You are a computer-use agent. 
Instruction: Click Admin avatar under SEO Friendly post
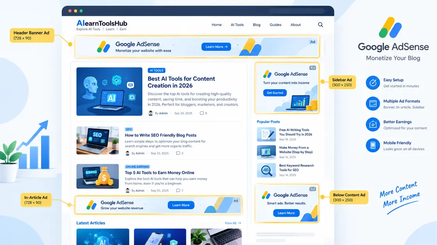tap(127, 153)
